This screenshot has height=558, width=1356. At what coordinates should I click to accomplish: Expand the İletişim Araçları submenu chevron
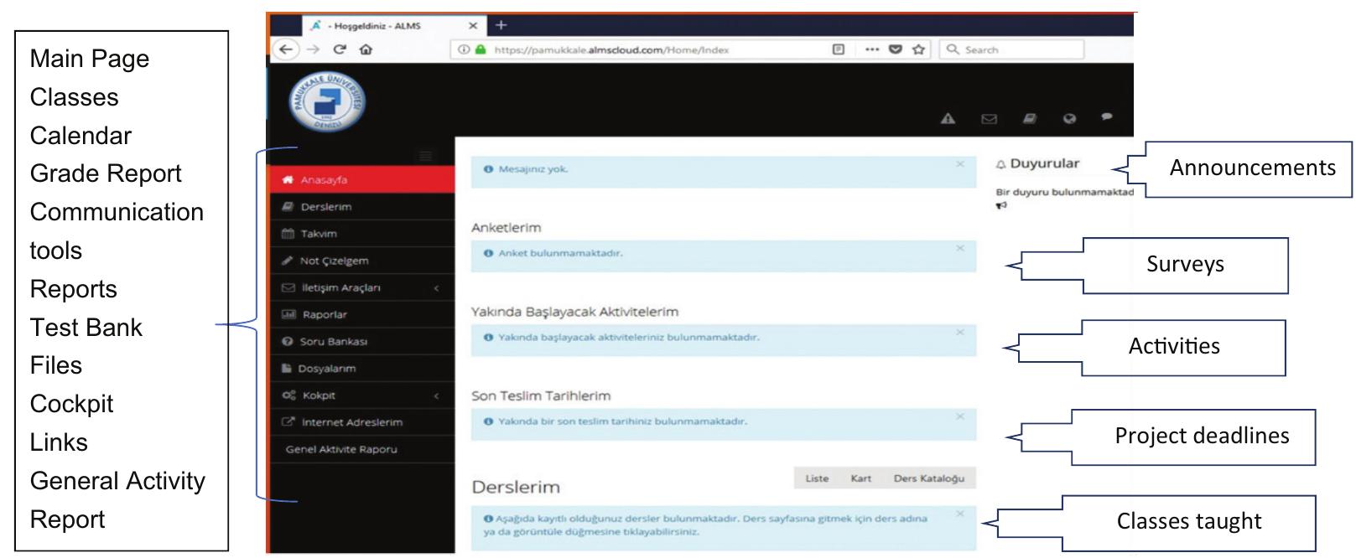pyautogui.click(x=436, y=288)
